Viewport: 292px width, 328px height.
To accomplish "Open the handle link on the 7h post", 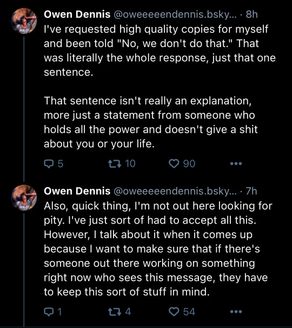I will (175, 191).
